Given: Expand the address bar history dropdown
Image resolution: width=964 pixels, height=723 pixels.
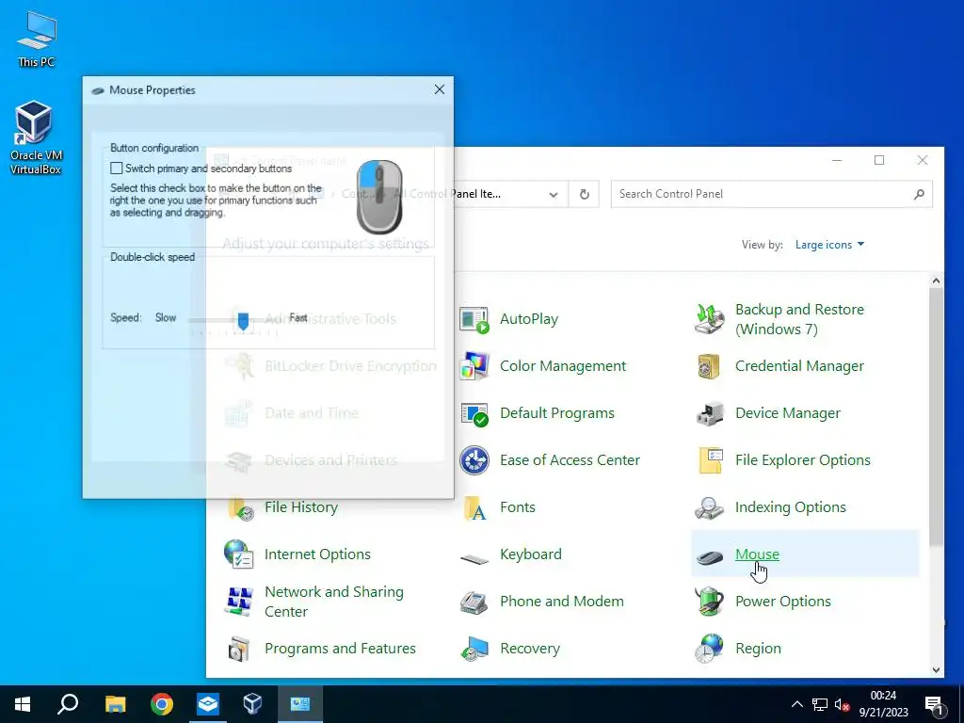Looking at the screenshot, I should pos(554,194).
